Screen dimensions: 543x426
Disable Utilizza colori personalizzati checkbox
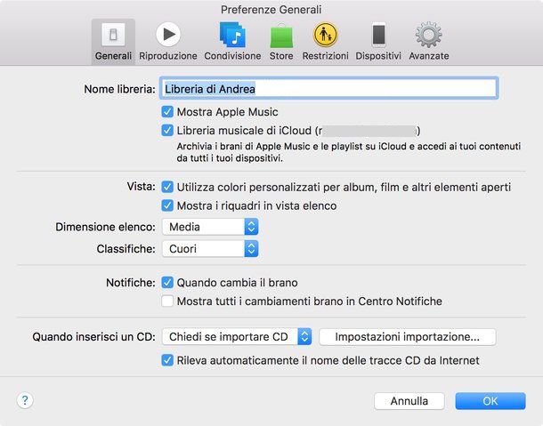pyautogui.click(x=167, y=188)
